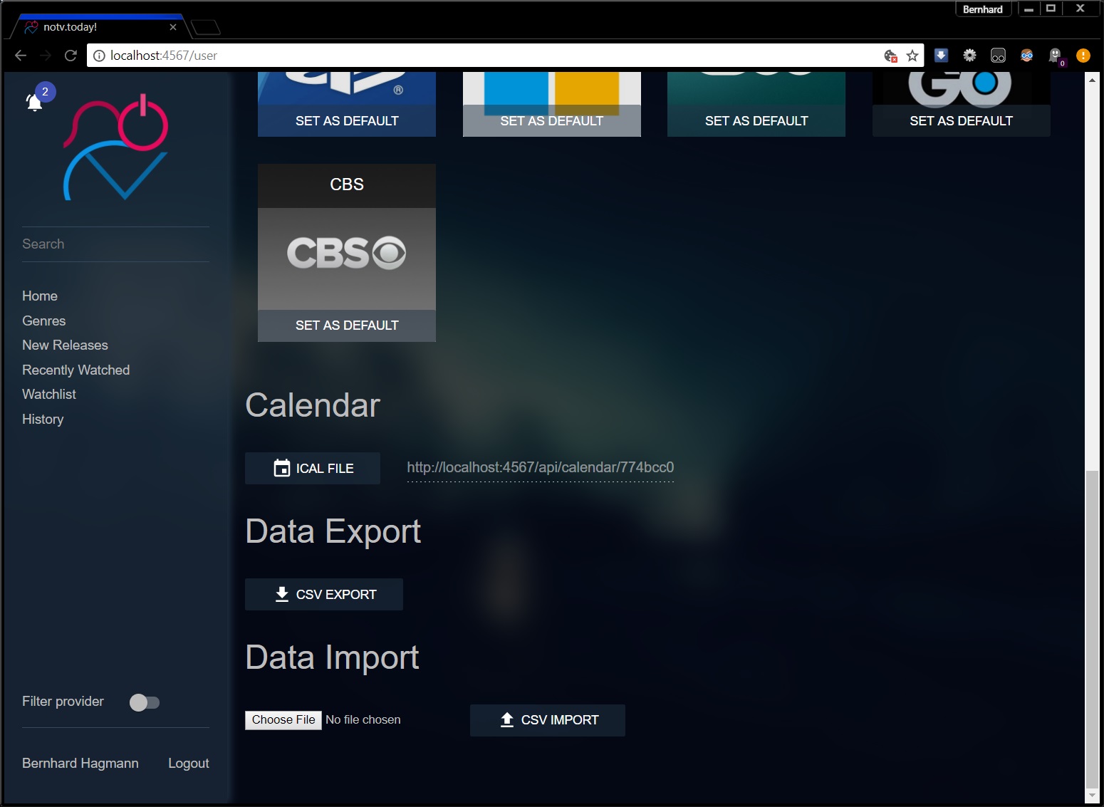The width and height of the screenshot is (1104, 807).
Task: Download the ICAL FILE
Action: (x=313, y=468)
